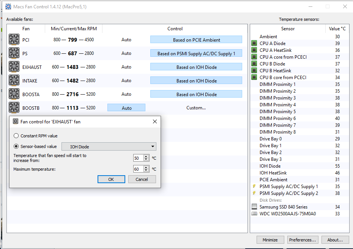
Task: Click the CPU B HeatSink chip icon
Action: tap(254, 70)
